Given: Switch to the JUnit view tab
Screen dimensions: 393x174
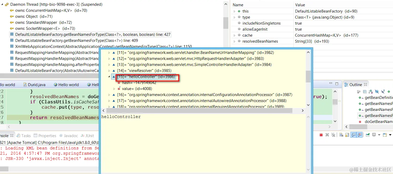Looking at the screenshot, I should coord(87,136).
